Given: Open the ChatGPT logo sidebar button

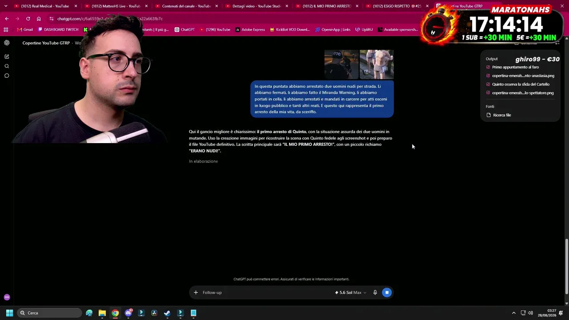Looking at the screenshot, I should [x=7, y=43].
